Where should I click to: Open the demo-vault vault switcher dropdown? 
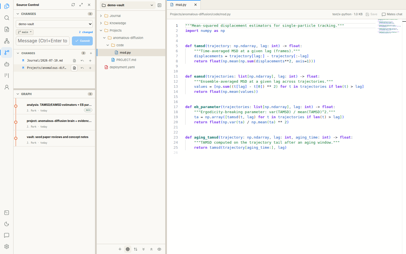coord(127,5)
